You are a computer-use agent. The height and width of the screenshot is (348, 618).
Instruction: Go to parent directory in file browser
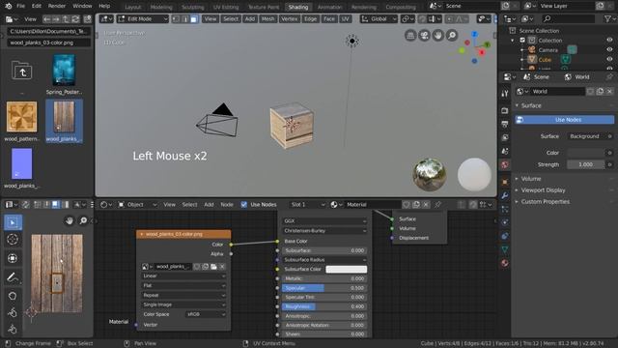[66, 19]
